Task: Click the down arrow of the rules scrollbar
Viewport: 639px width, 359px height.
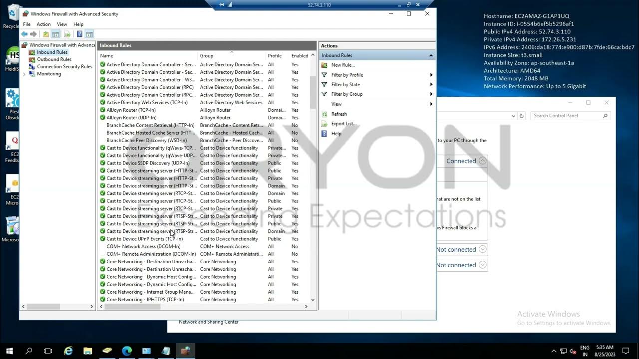Action: coord(313,300)
